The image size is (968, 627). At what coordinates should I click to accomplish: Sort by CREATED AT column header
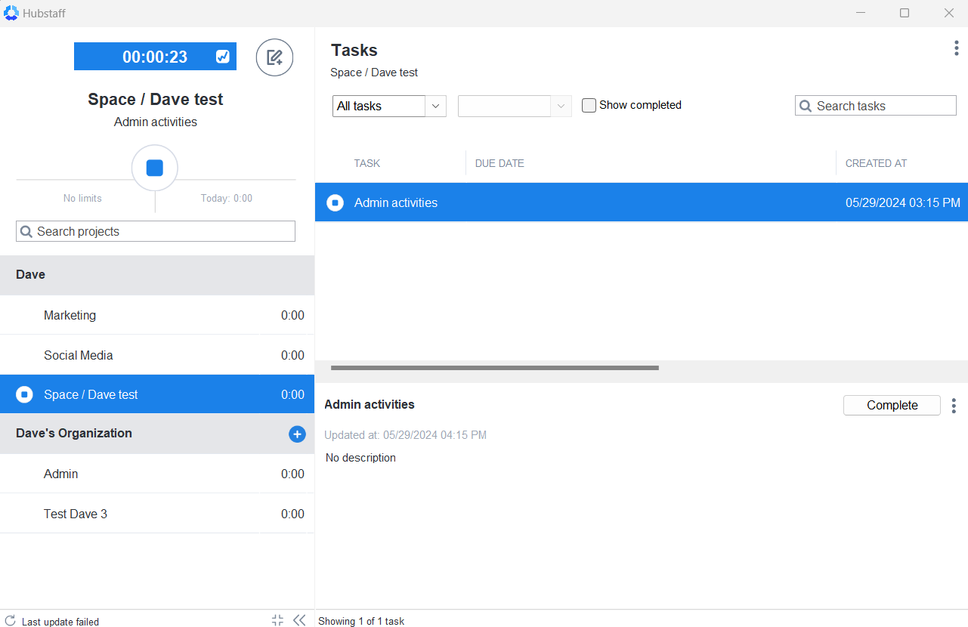(x=876, y=163)
